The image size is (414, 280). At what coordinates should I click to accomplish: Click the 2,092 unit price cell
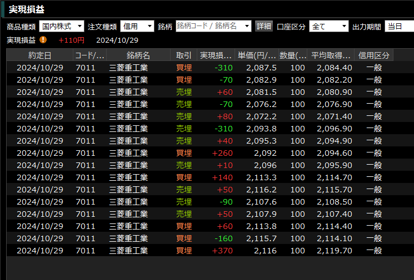265,153
